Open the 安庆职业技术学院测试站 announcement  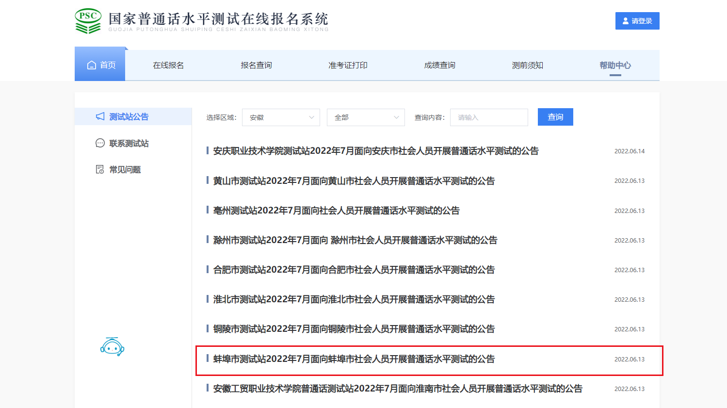coord(376,151)
